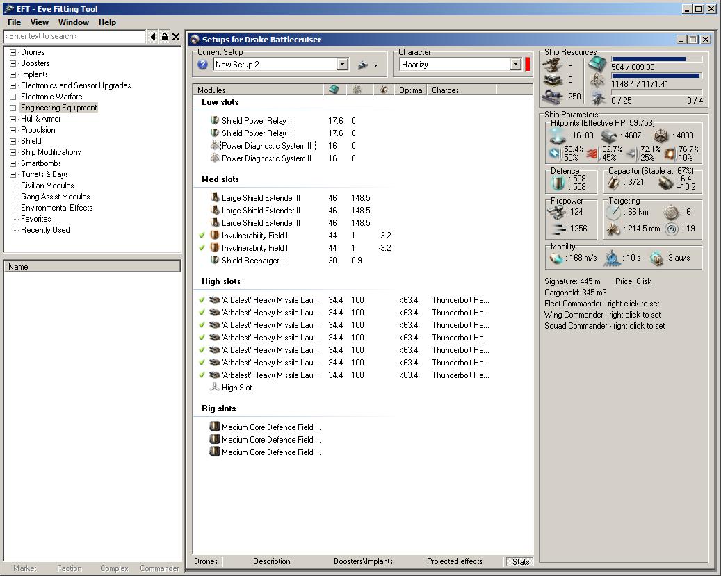Toggle the fourth Arbalest Heavy Missile Launcher checkmark
This screenshot has height=576, width=721.
click(x=202, y=338)
